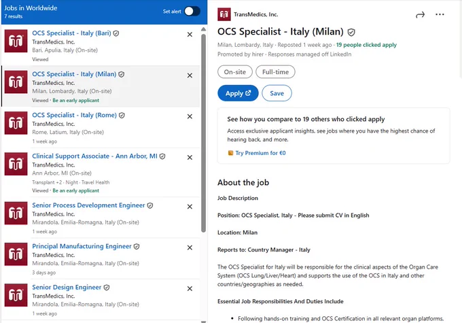The image size is (462, 323).
Task: Click logo beside Senior Design Engineer
Action: pos(16,295)
